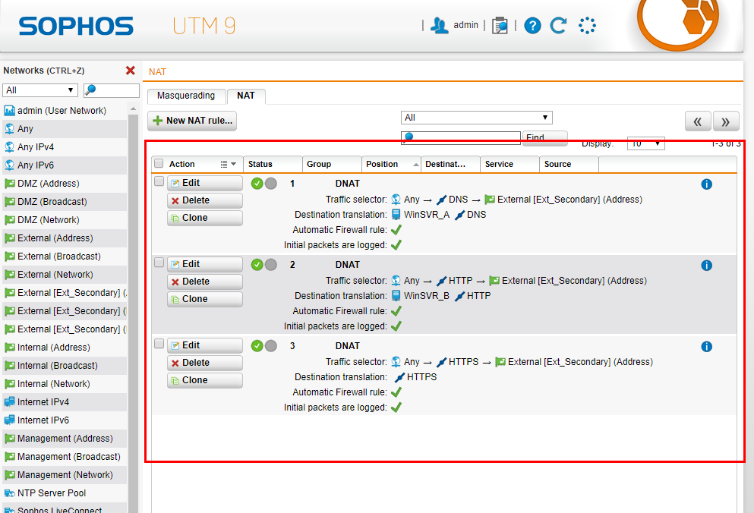Click the Service column header
The image size is (754, 513).
tap(510, 164)
